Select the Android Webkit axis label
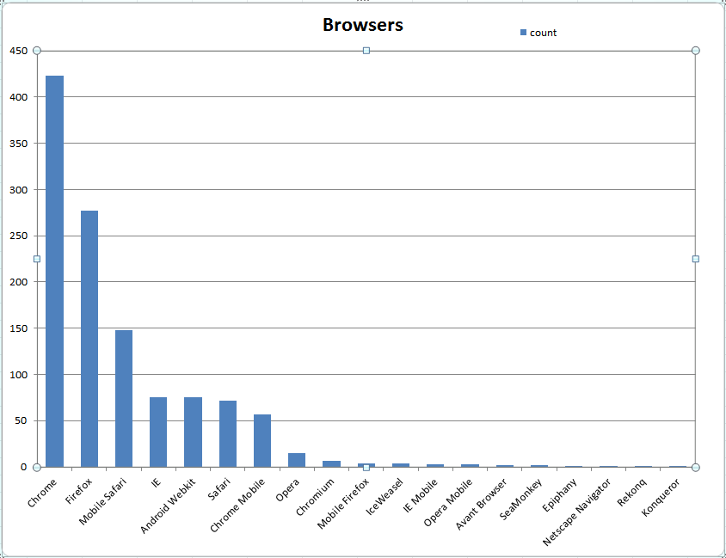This screenshot has width=726, height=558. 168,506
